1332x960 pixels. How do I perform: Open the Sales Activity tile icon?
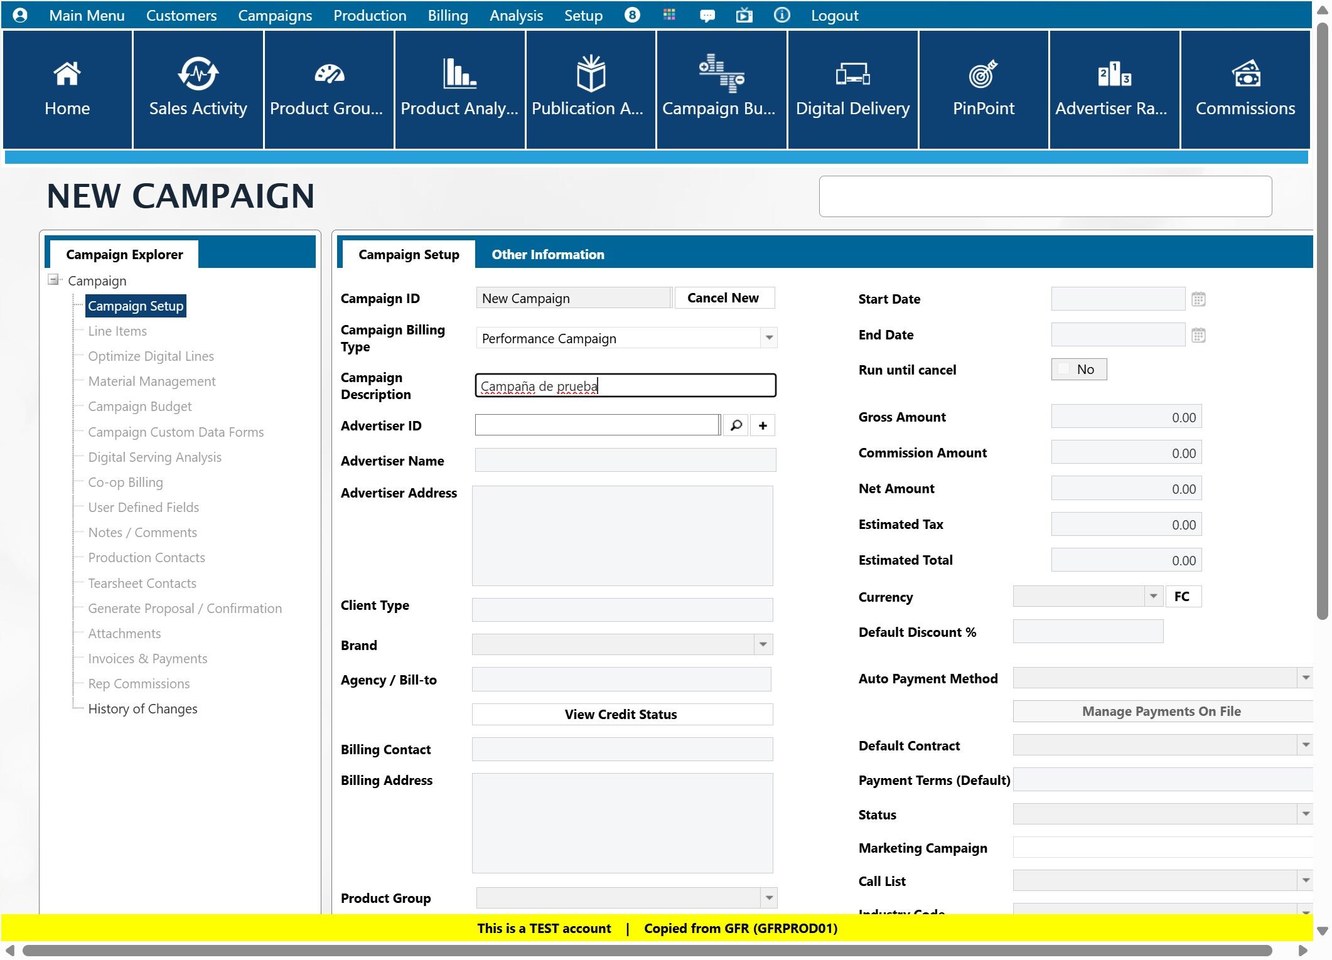198,74
